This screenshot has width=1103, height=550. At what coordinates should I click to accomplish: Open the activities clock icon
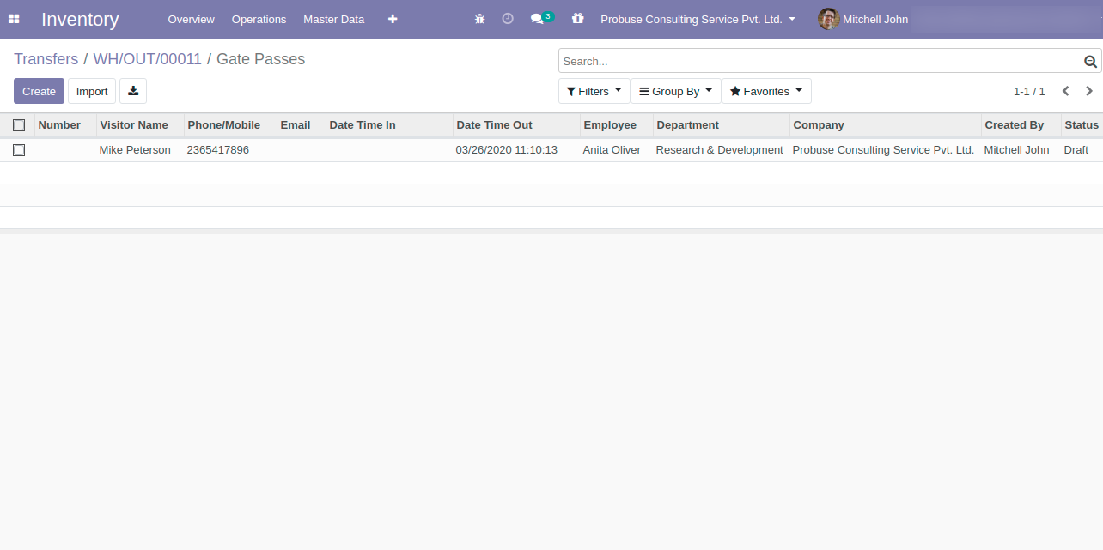(x=508, y=19)
